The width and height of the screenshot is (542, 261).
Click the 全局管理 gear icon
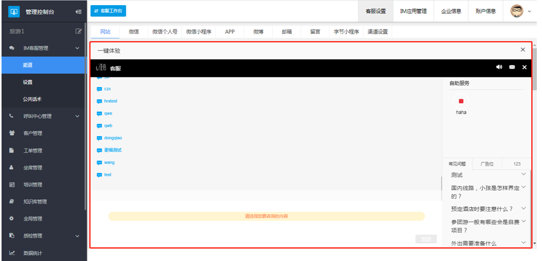tap(12, 219)
